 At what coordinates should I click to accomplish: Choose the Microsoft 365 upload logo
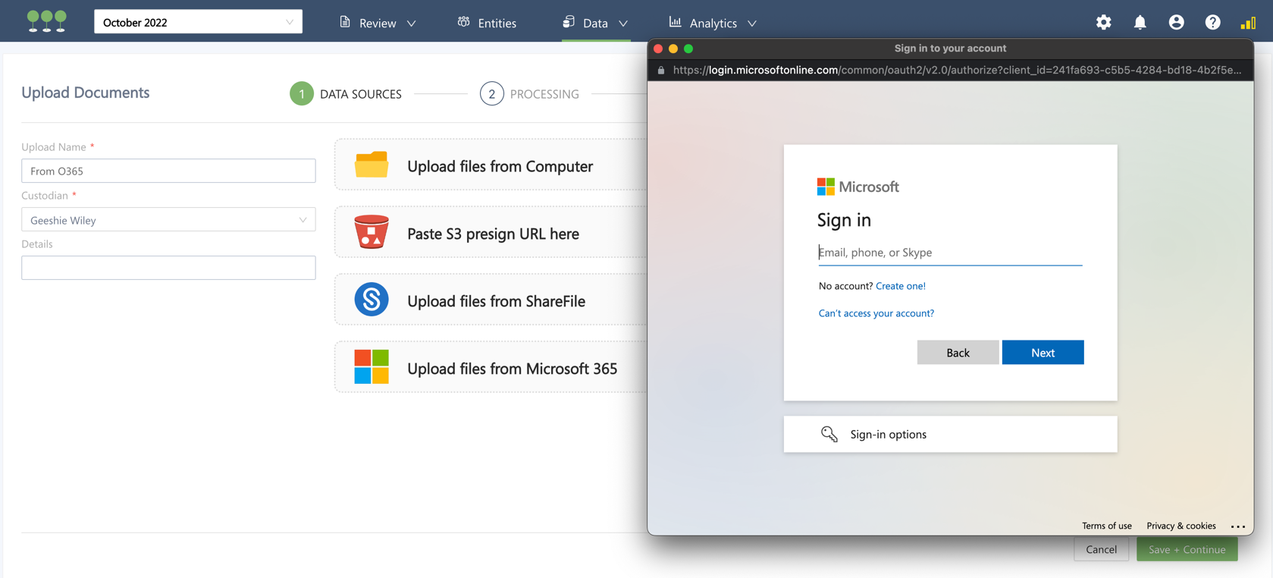coord(372,367)
